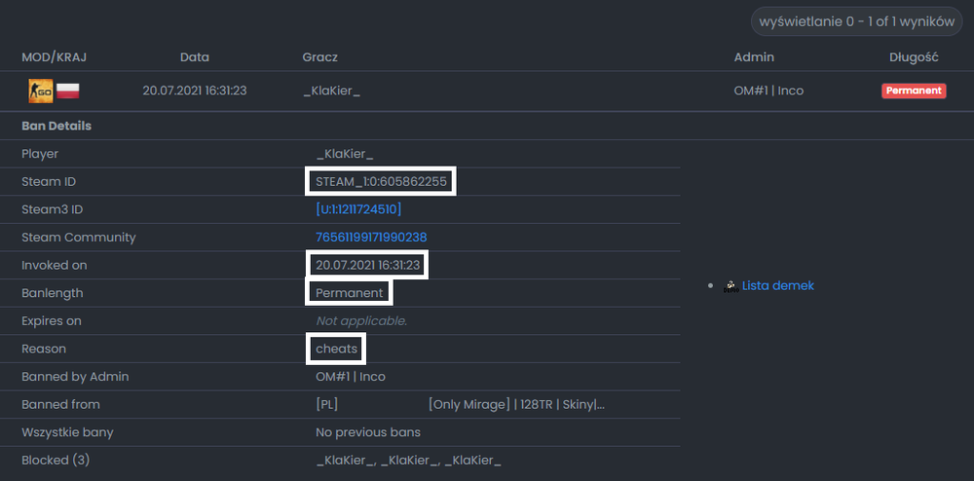Click the Wszystkie bany row label
The image size is (974, 481).
67,432
